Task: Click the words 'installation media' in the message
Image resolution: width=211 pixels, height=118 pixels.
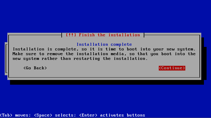Action: pyautogui.click(x=92, y=54)
